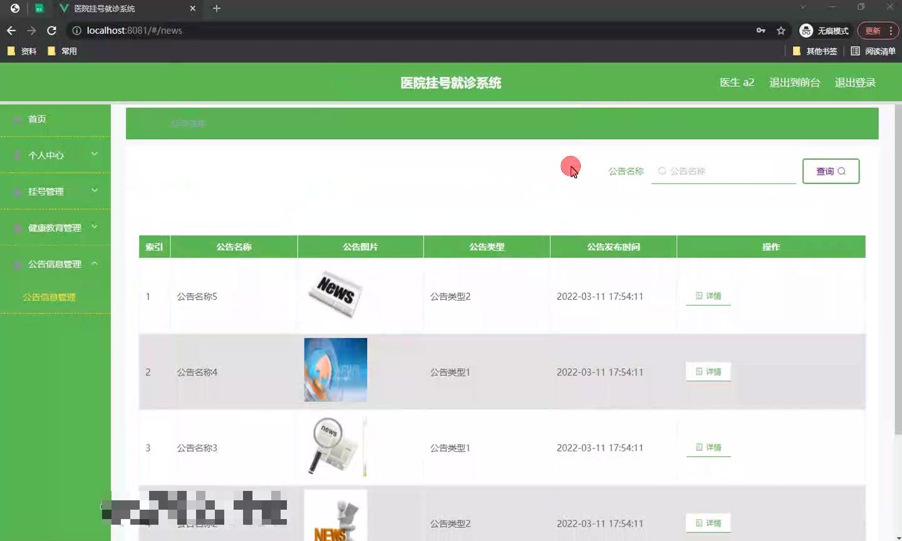
Task: Click the browser refresh icon
Action: (51, 30)
